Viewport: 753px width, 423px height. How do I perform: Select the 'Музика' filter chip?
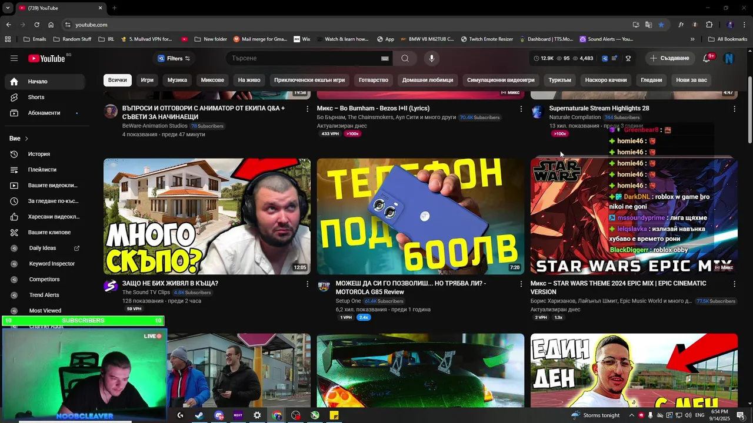click(x=177, y=80)
